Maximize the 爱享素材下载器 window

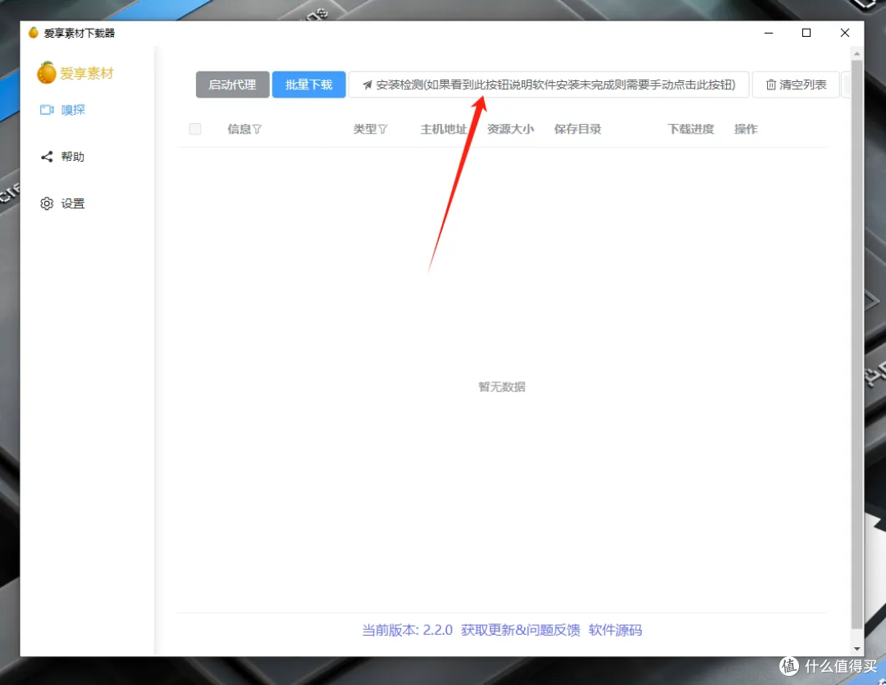806,33
